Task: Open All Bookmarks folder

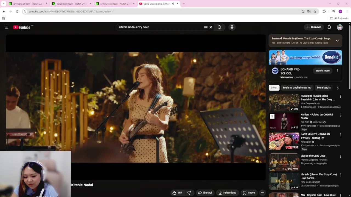Action: (x=339, y=18)
